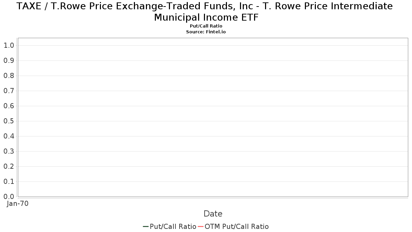Click the 0.7 y-axis label
This screenshot has width=412, height=232.
(x=9, y=91)
